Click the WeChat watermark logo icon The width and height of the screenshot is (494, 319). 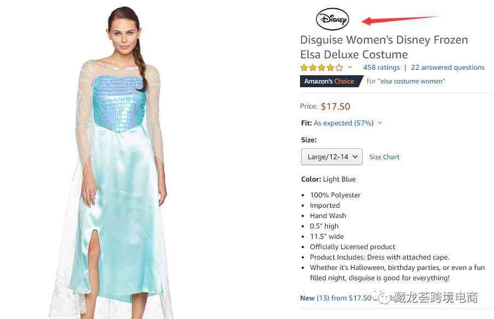[x=383, y=298]
